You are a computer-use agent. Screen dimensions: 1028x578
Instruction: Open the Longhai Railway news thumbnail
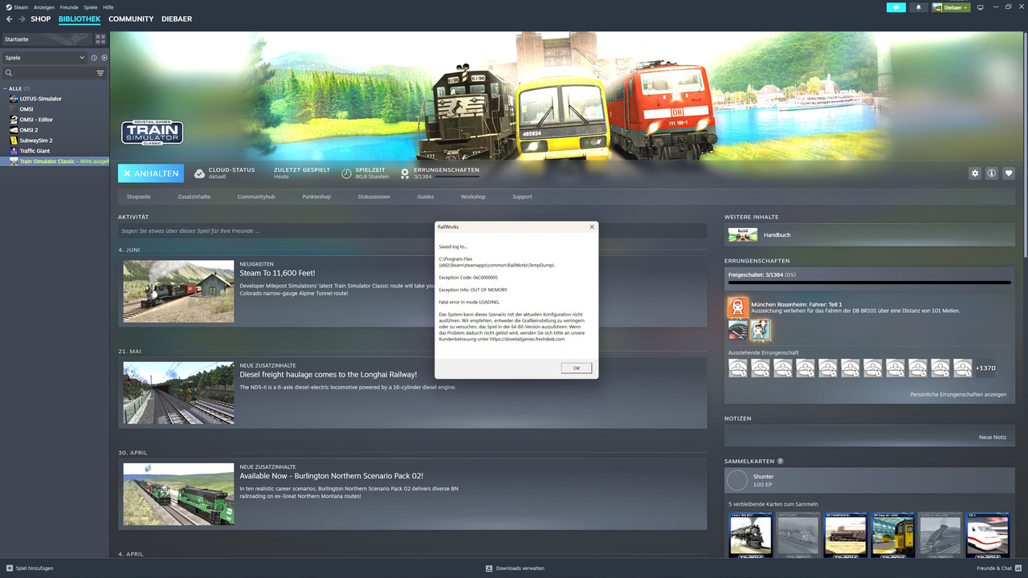[178, 393]
